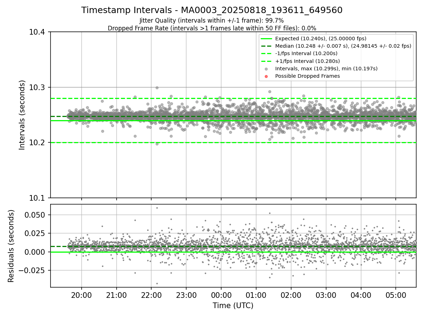Click the '10.1' y-axis tick label

tap(37, 198)
